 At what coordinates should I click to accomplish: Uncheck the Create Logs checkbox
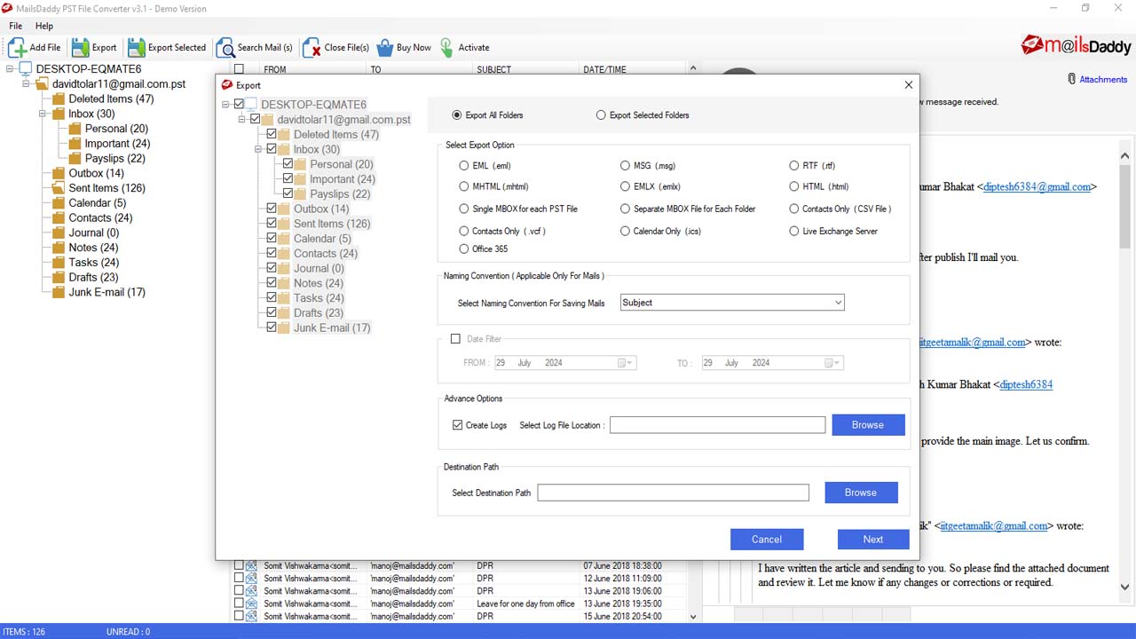pos(457,425)
